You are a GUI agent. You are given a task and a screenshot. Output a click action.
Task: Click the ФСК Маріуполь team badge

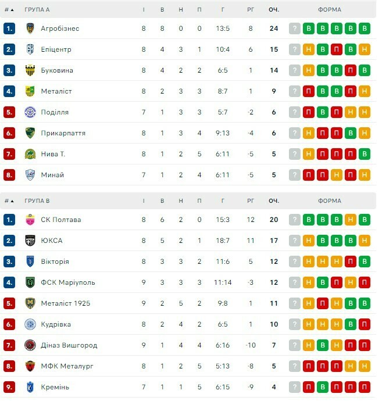[x=30, y=282]
